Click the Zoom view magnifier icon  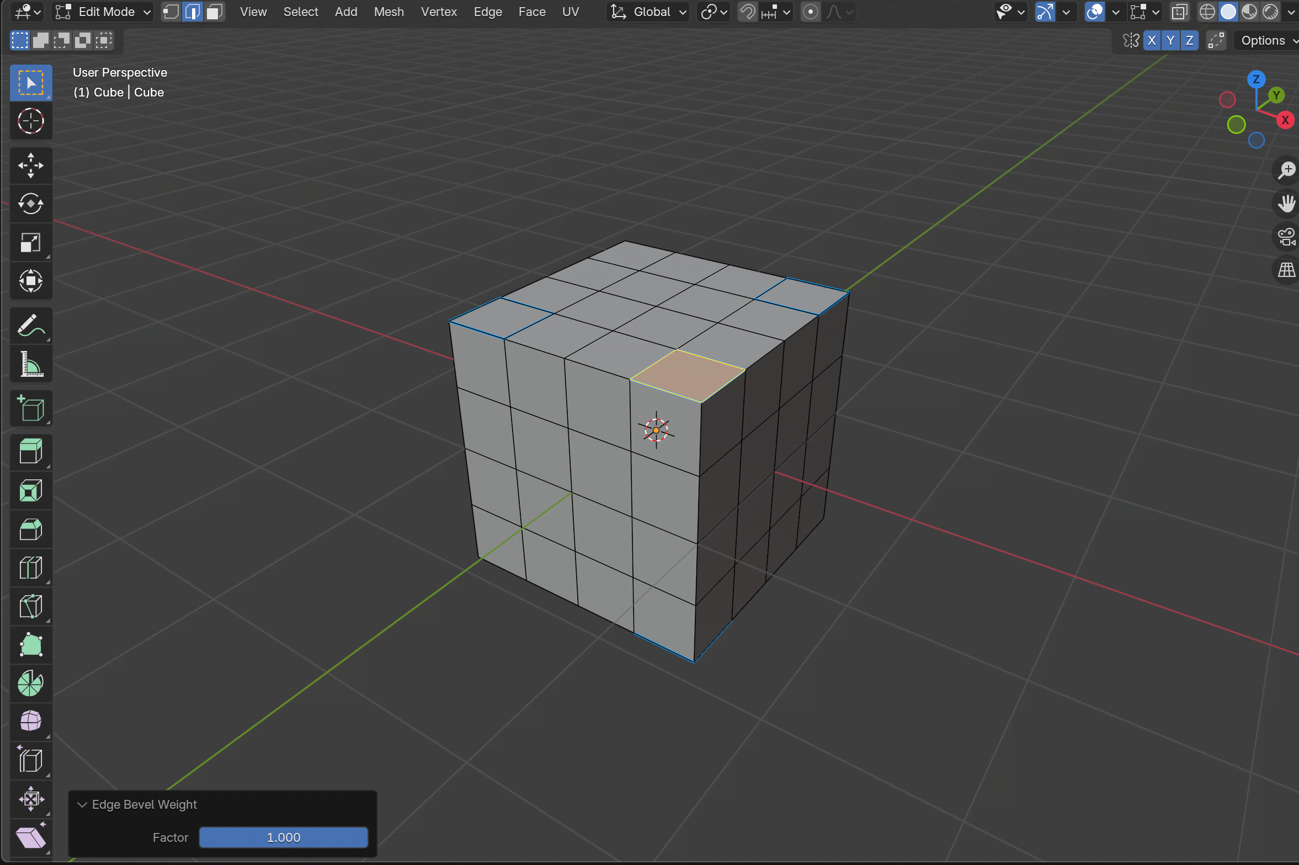coord(1286,170)
